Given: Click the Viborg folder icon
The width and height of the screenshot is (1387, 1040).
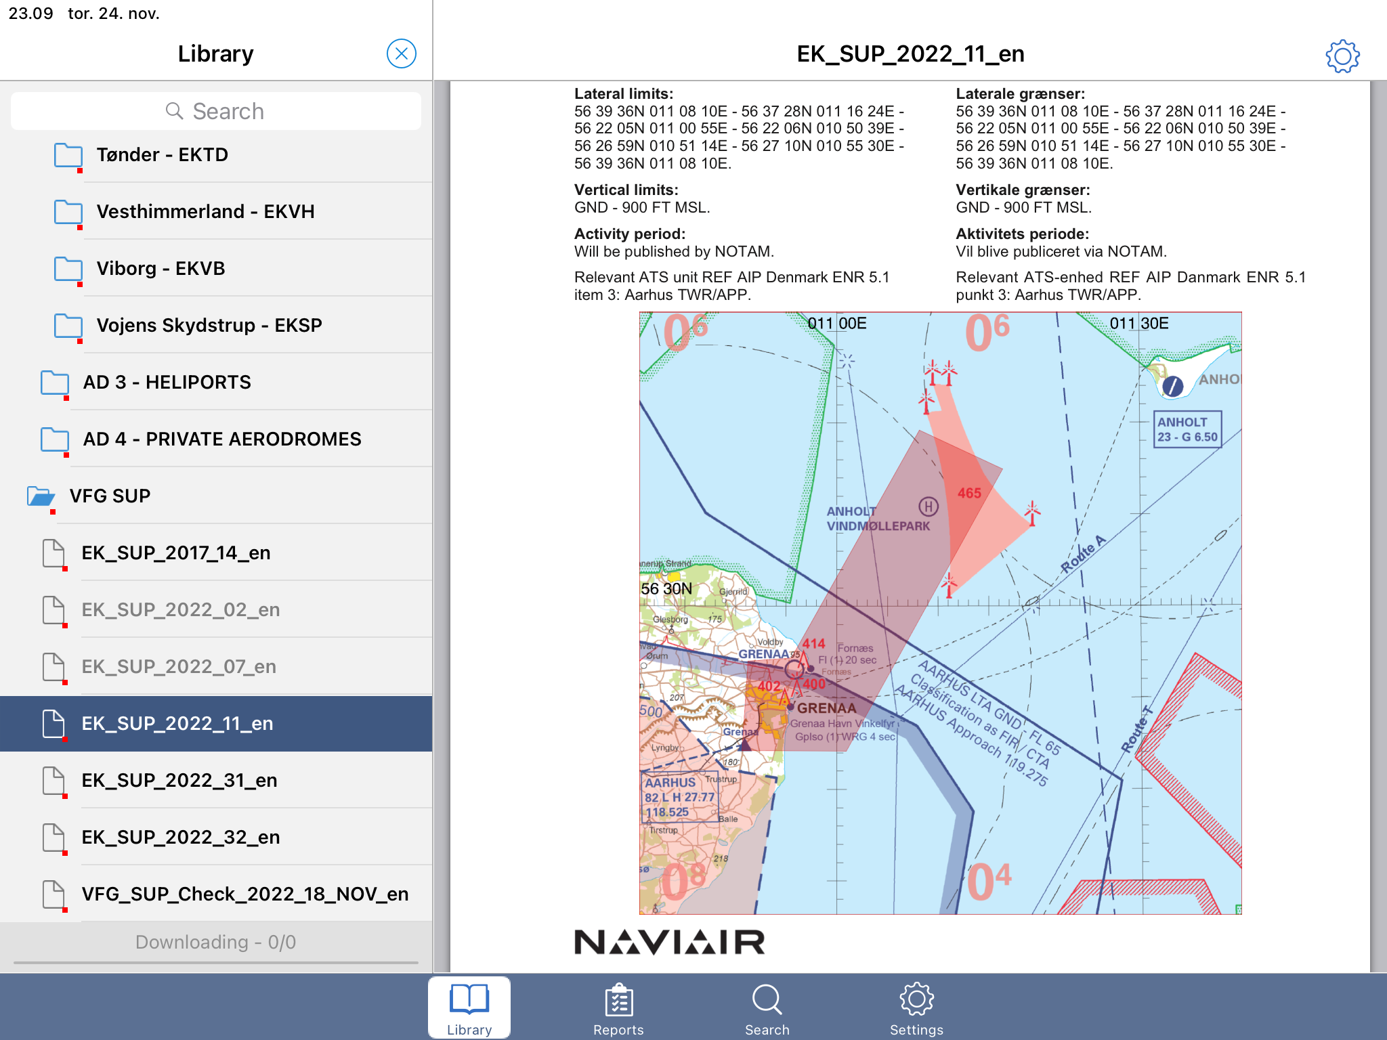Looking at the screenshot, I should (68, 269).
